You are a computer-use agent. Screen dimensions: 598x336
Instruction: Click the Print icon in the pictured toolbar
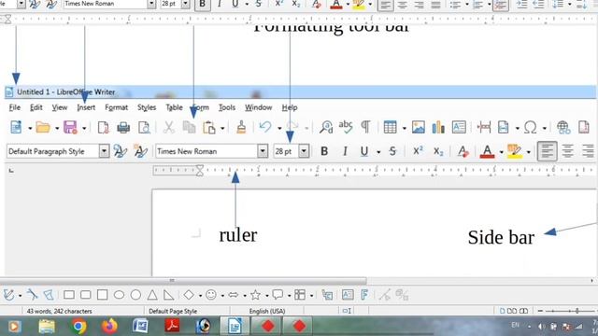click(x=123, y=127)
